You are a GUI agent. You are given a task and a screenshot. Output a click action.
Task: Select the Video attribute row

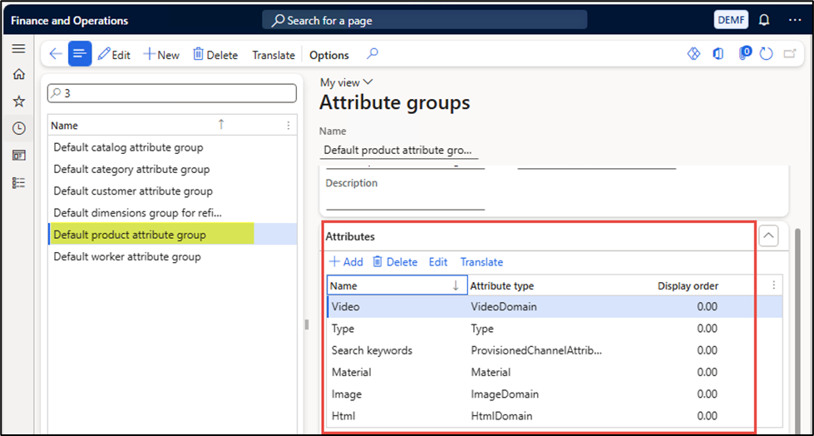pos(555,306)
